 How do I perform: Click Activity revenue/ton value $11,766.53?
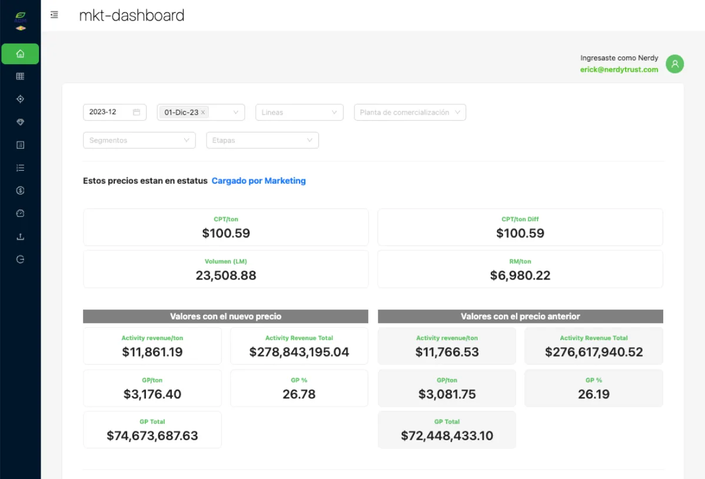(447, 352)
